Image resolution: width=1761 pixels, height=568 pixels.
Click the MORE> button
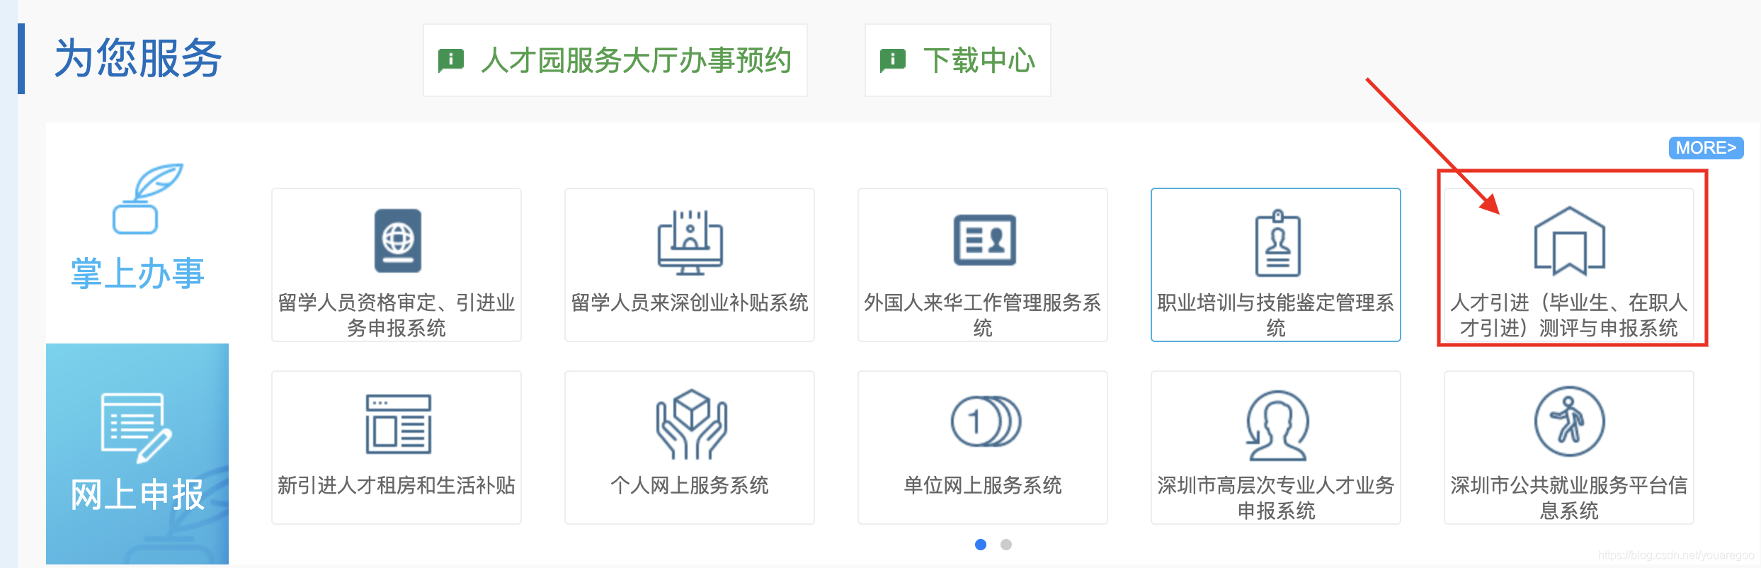1706,148
